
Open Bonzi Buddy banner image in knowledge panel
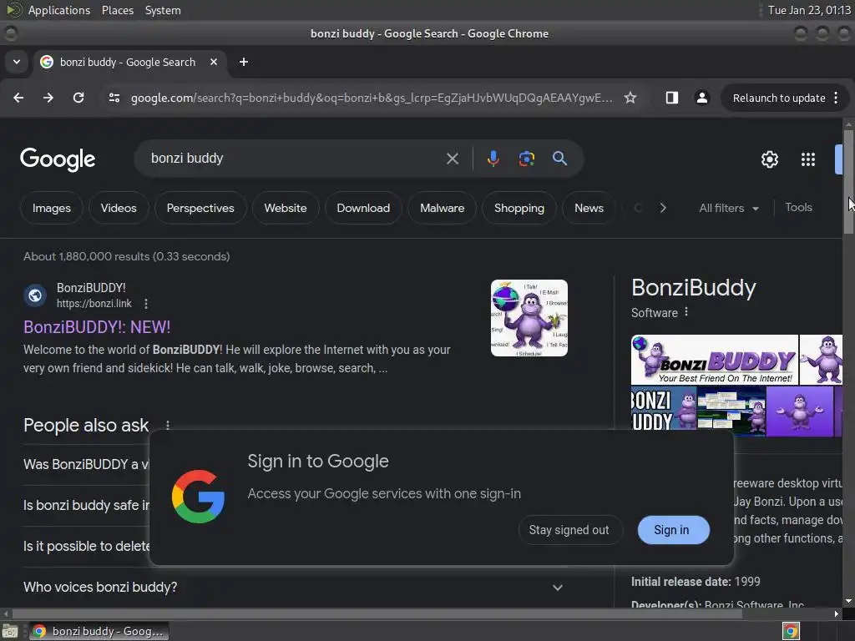[x=715, y=360]
